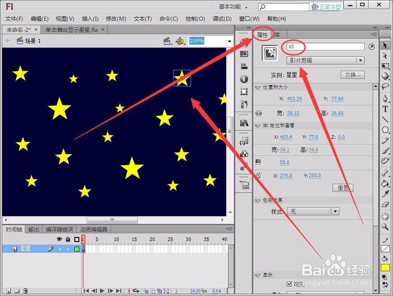The image size is (393, 296).
Task: Open the Project panel icon
Action: click(x=244, y=185)
